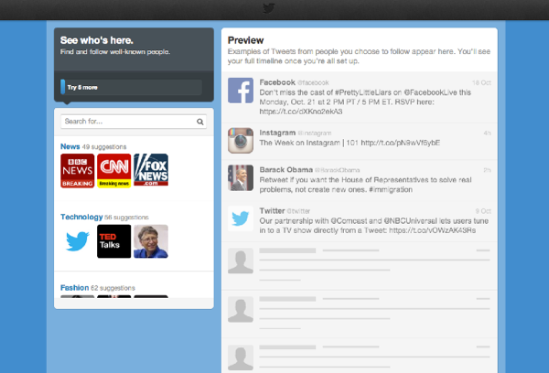This screenshot has height=373, width=549.
Task: Click inside the Search for... field
Action: pyautogui.click(x=134, y=122)
